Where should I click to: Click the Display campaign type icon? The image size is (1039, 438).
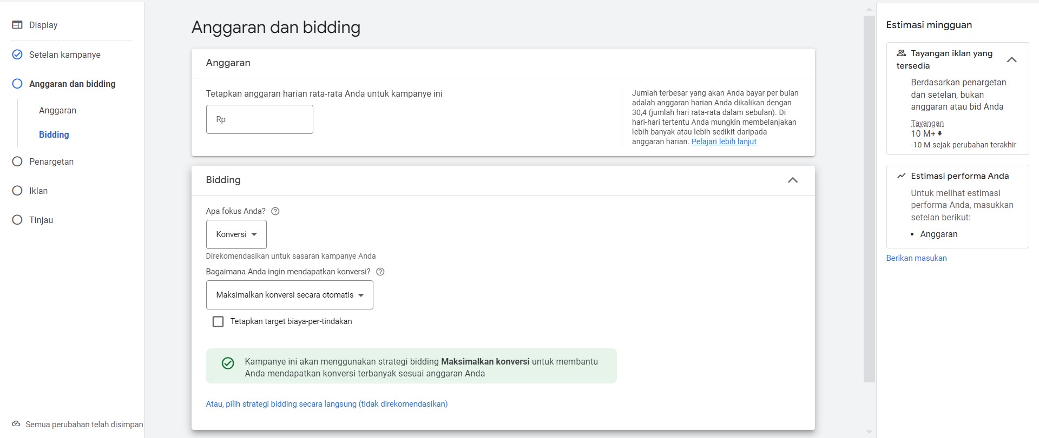coord(17,25)
